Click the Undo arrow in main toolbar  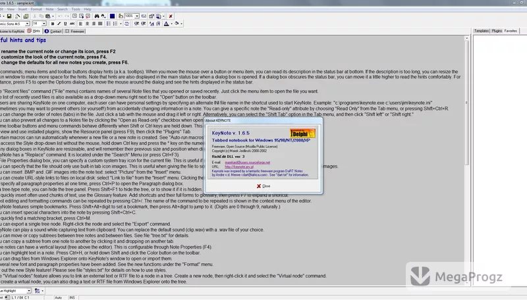pos(60,16)
